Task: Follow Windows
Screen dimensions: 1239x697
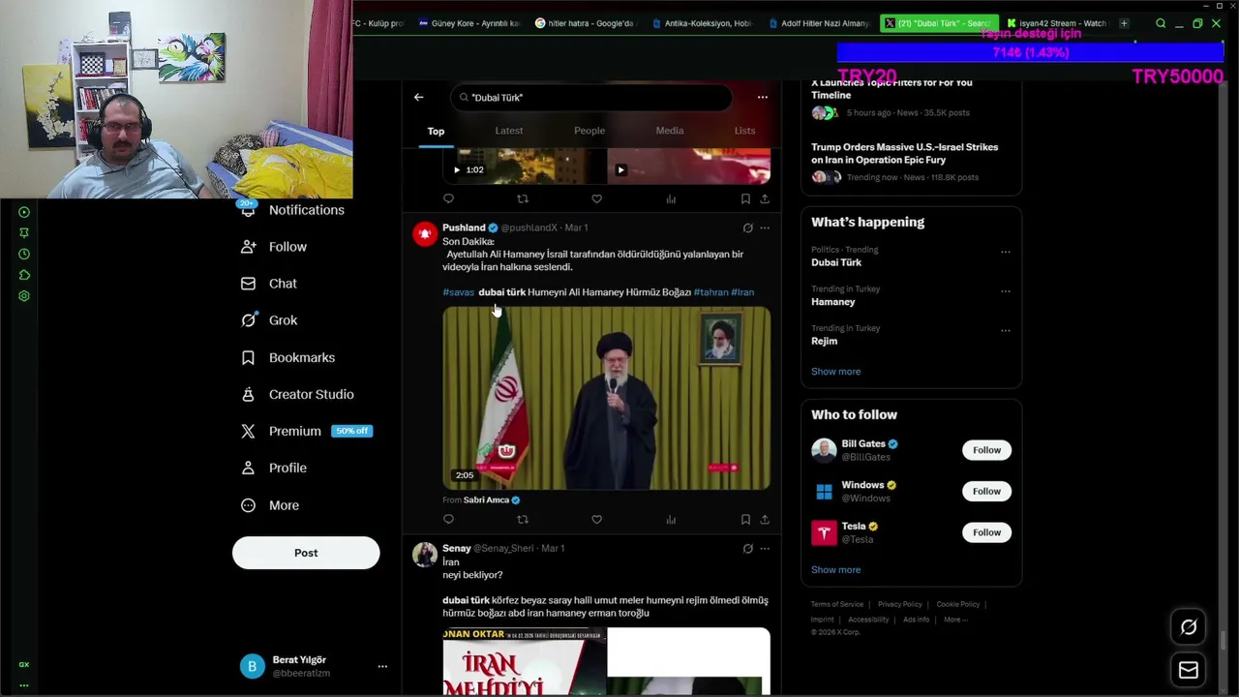Action: [x=986, y=491]
